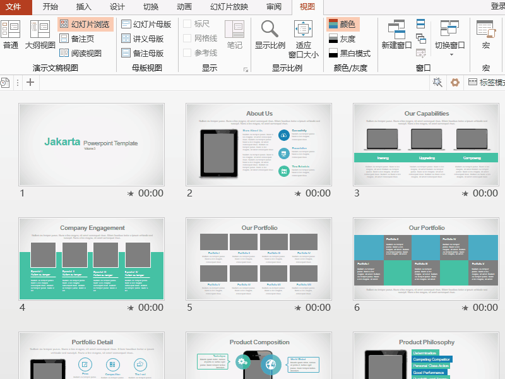Click the Notes (笔记) pane icon

click(234, 35)
